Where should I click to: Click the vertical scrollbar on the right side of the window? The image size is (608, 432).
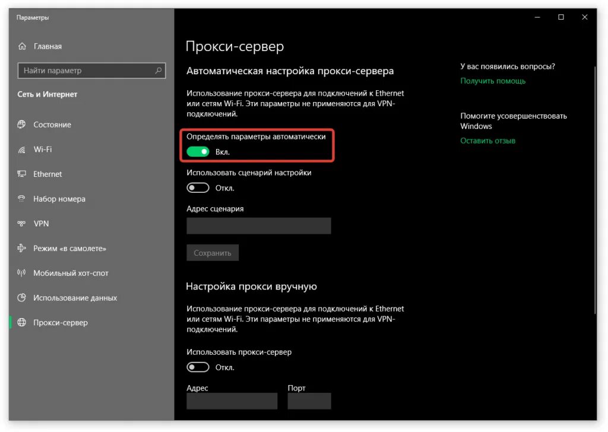(595, 190)
